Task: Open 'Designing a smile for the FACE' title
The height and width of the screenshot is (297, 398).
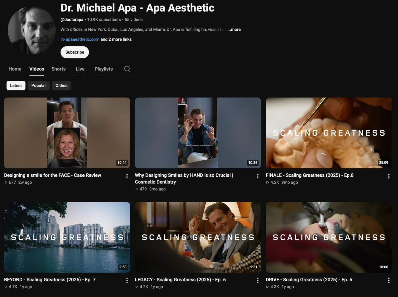Action: [53, 175]
